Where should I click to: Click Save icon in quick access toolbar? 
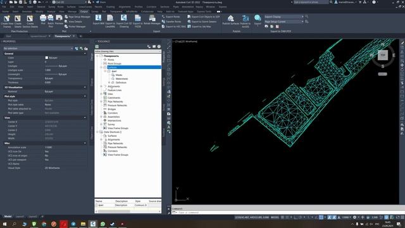pyautogui.click(x=20, y=2)
